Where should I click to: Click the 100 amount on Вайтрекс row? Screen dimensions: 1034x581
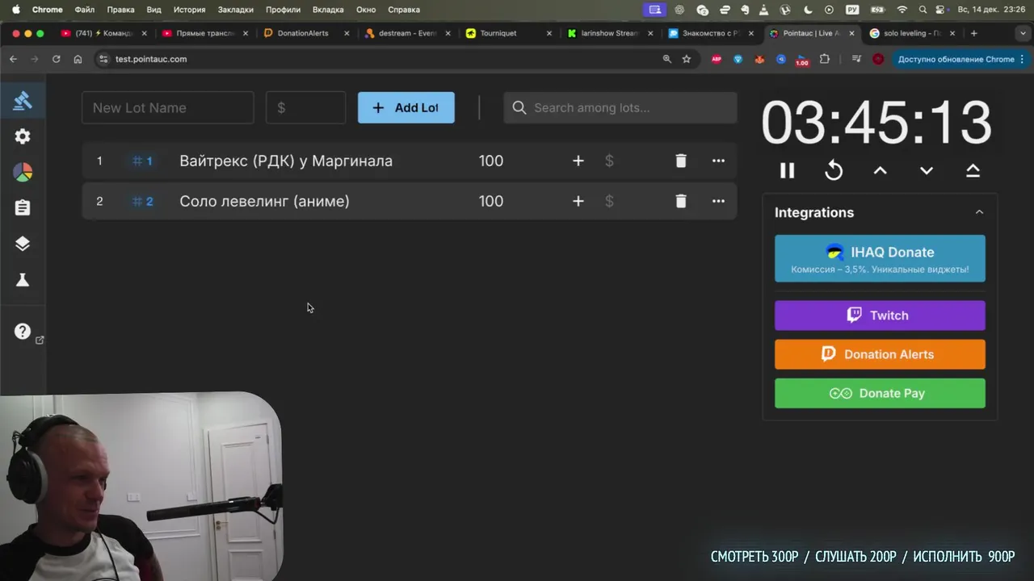point(491,161)
